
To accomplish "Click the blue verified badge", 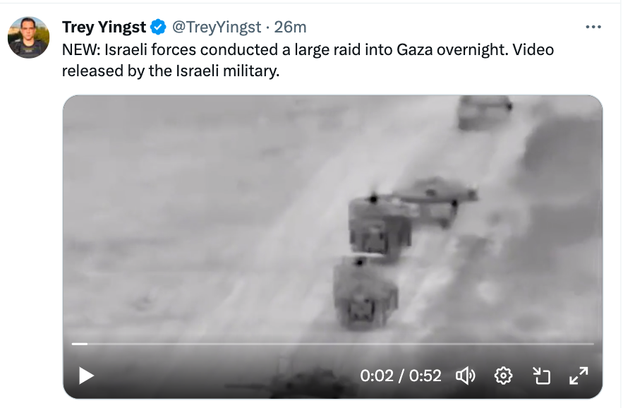I will (x=158, y=27).
